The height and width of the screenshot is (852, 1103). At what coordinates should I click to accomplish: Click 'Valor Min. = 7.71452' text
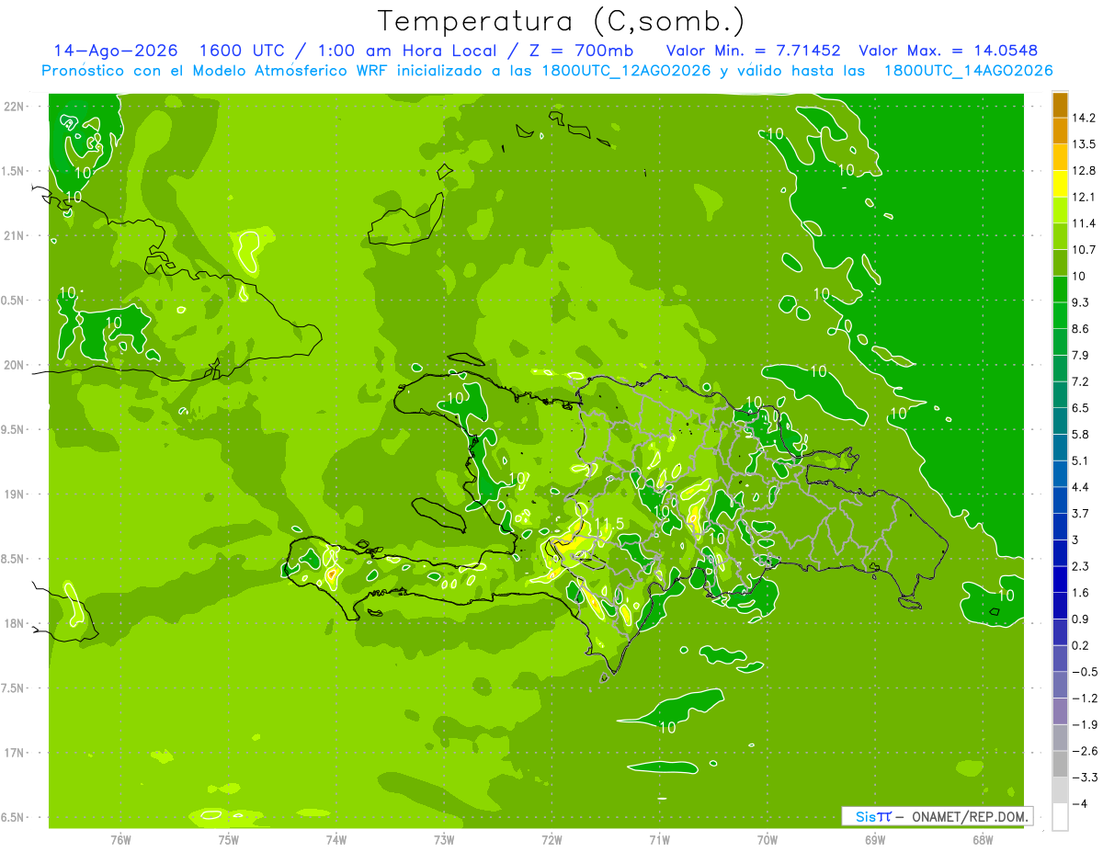[753, 51]
